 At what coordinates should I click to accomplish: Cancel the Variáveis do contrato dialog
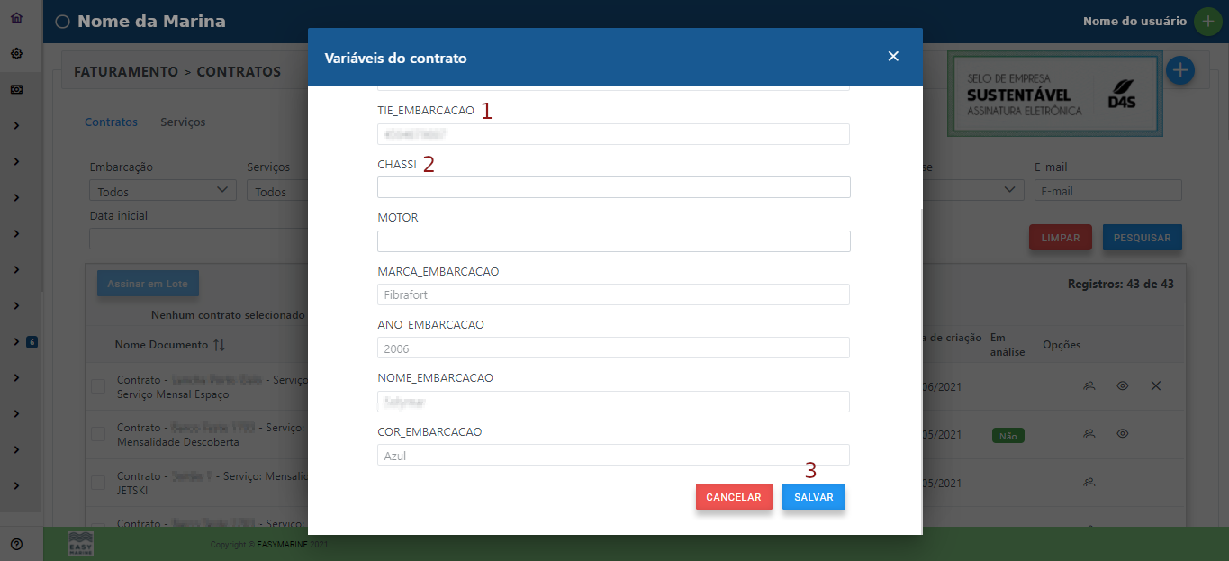point(734,496)
